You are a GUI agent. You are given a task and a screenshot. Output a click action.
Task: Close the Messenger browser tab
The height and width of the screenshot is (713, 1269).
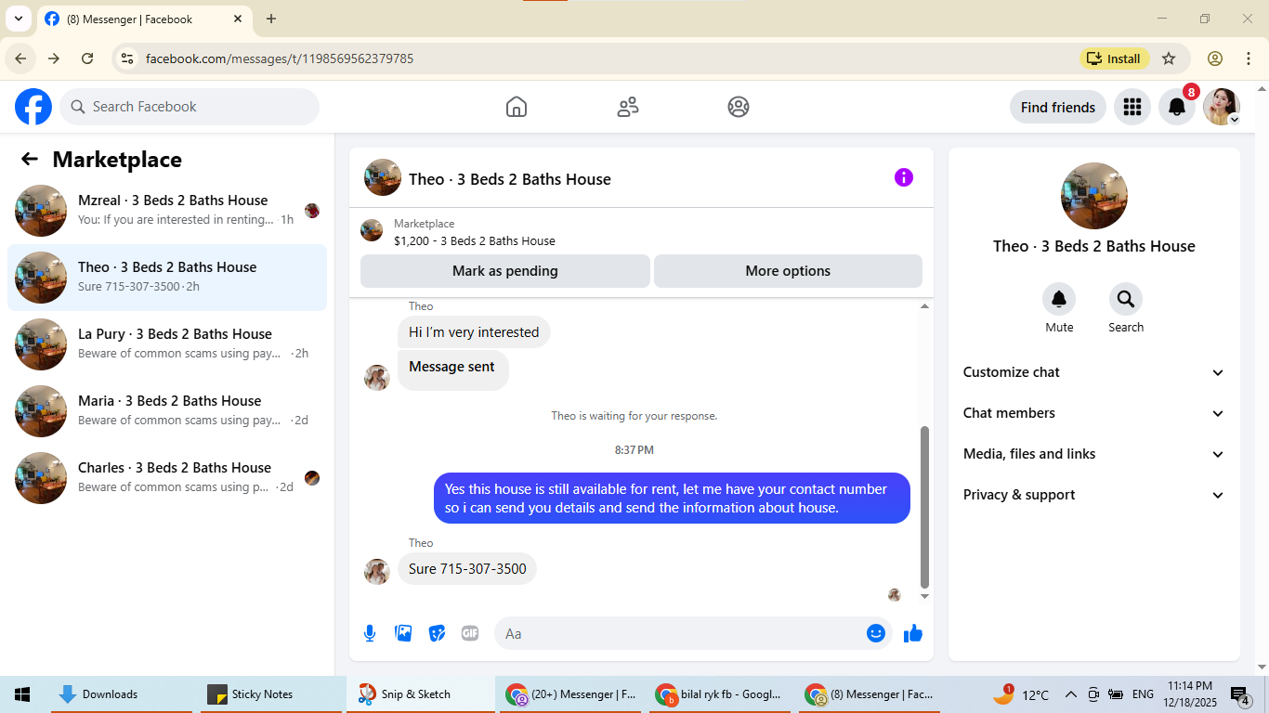pos(238,19)
